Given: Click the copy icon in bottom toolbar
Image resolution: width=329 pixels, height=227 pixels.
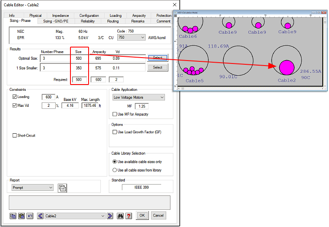Looking at the screenshot, I should click(13, 216).
